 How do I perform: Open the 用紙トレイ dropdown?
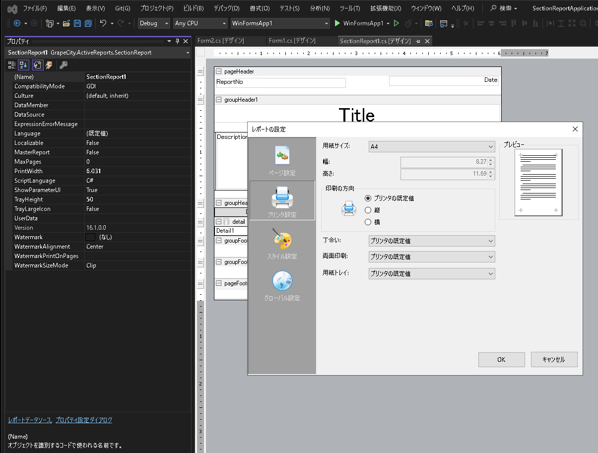tap(432, 273)
